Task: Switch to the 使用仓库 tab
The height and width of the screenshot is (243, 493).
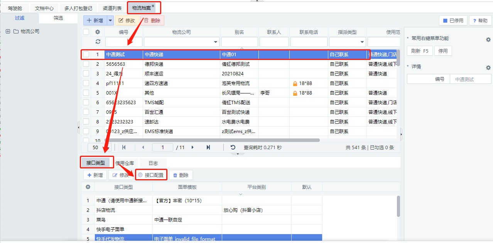Action: (125, 163)
